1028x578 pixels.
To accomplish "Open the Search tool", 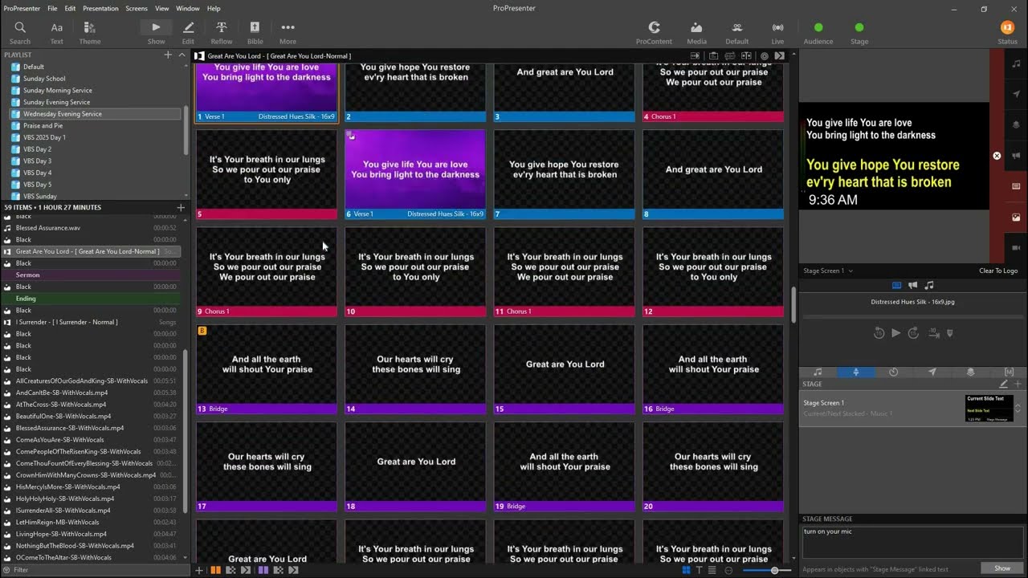I will coord(20,33).
